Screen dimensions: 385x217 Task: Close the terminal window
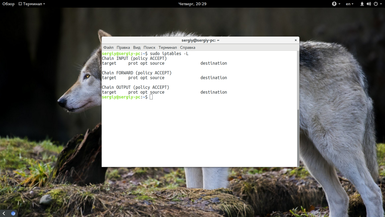296,40
